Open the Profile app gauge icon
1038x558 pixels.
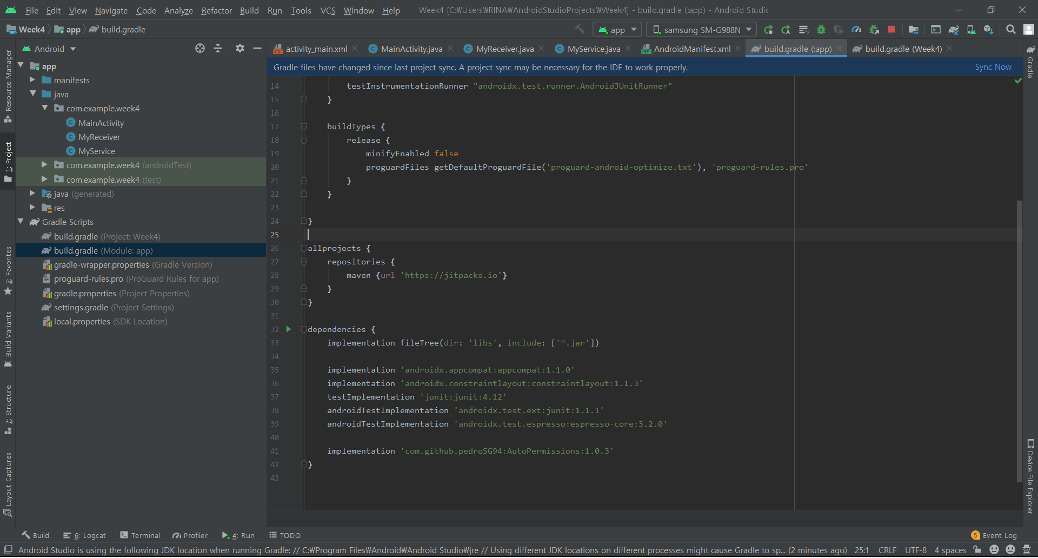click(x=856, y=30)
